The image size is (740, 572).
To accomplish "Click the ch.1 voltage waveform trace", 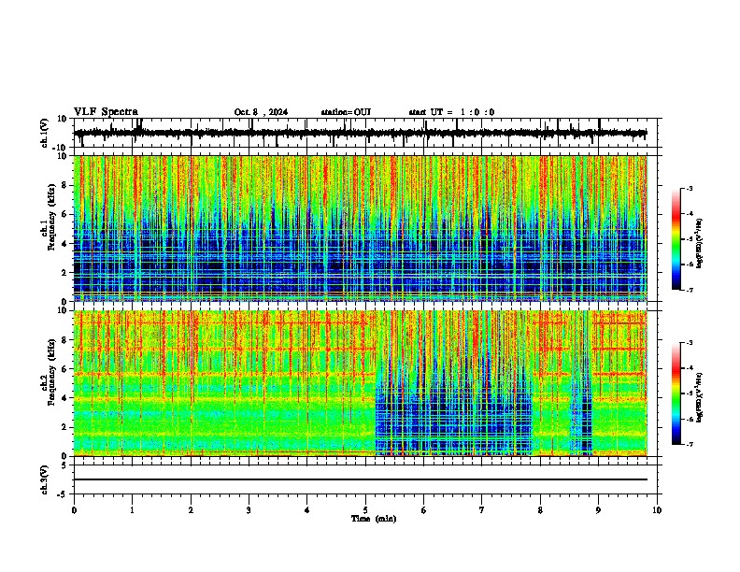I will (360, 133).
